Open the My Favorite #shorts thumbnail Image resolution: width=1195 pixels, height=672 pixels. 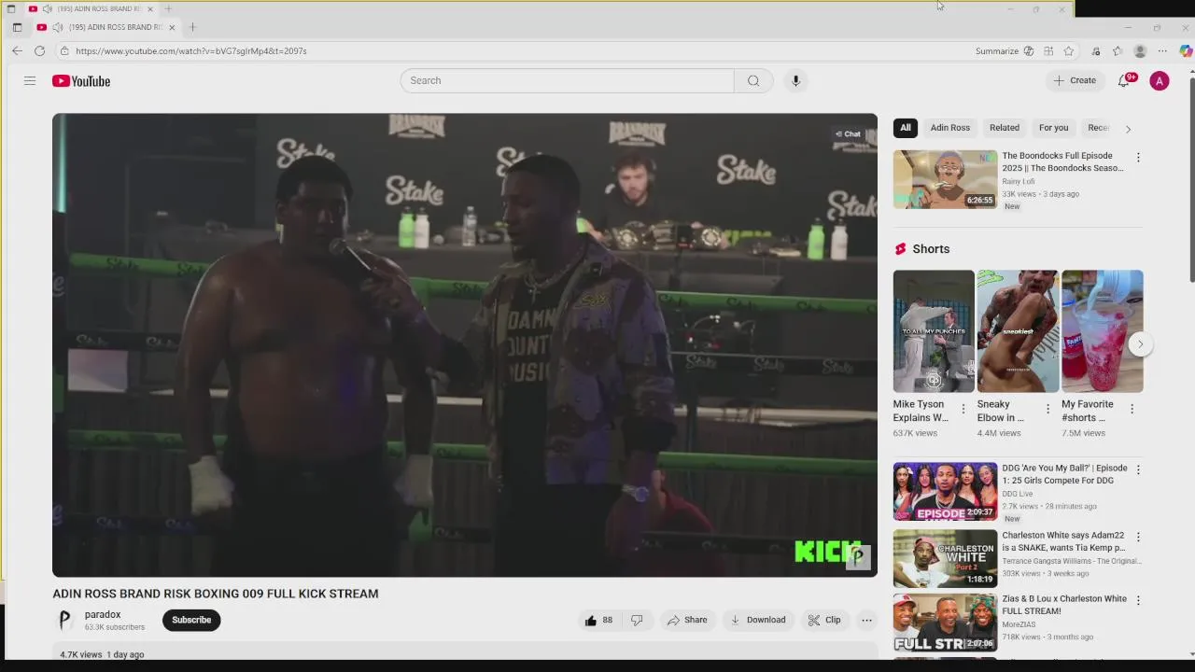[x=1102, y=331]
